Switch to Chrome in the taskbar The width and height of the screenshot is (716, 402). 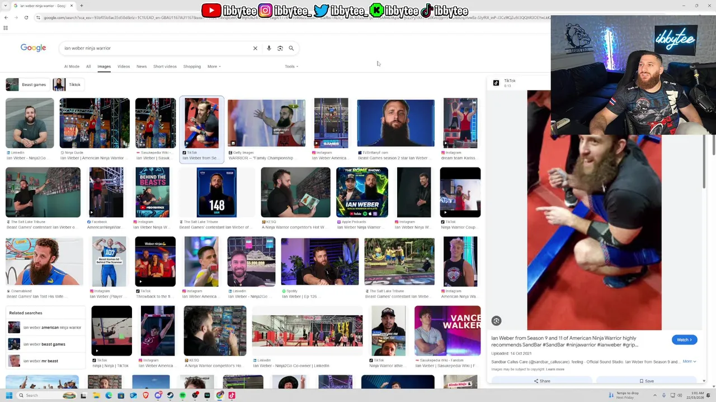tap(219, 395)
